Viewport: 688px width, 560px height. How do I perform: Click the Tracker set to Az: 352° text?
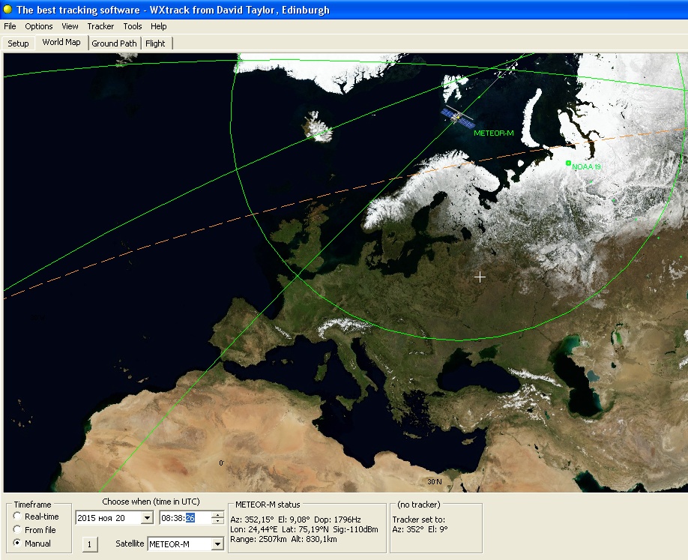(x=408, y=529)
